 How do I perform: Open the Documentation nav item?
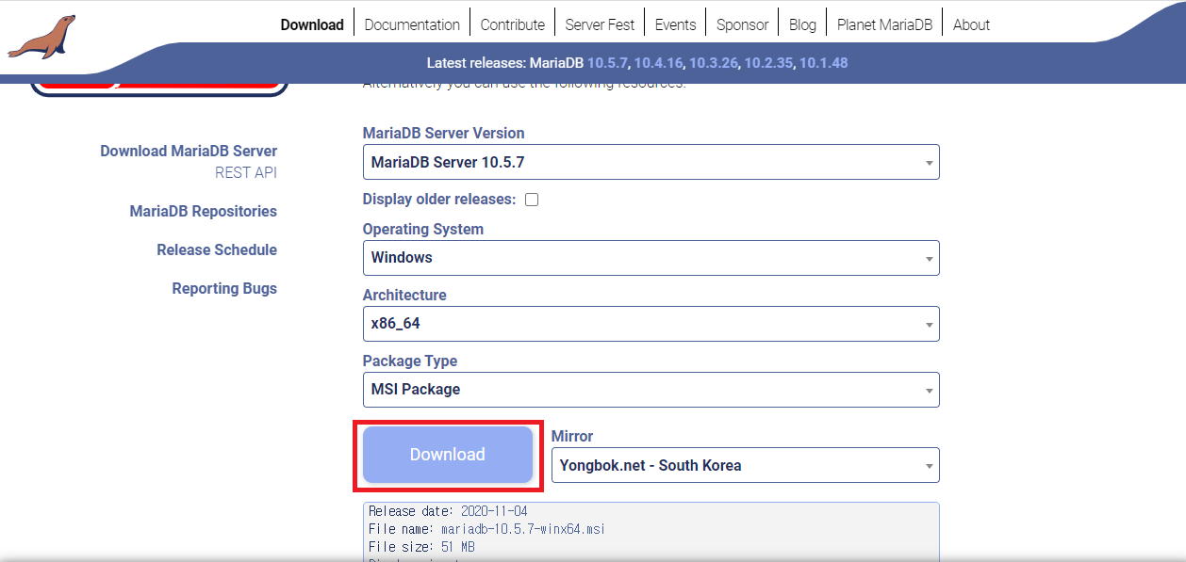click(x=412, y=24)
